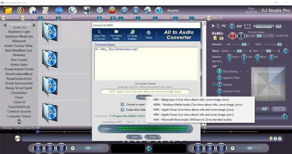292x154 pixels.
Task: Open the waveform editor icon in toolbar
Action: point(59,10)
